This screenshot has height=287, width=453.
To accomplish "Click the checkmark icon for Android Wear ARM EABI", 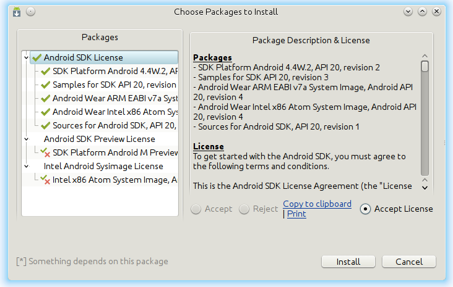I will point(46,98).
